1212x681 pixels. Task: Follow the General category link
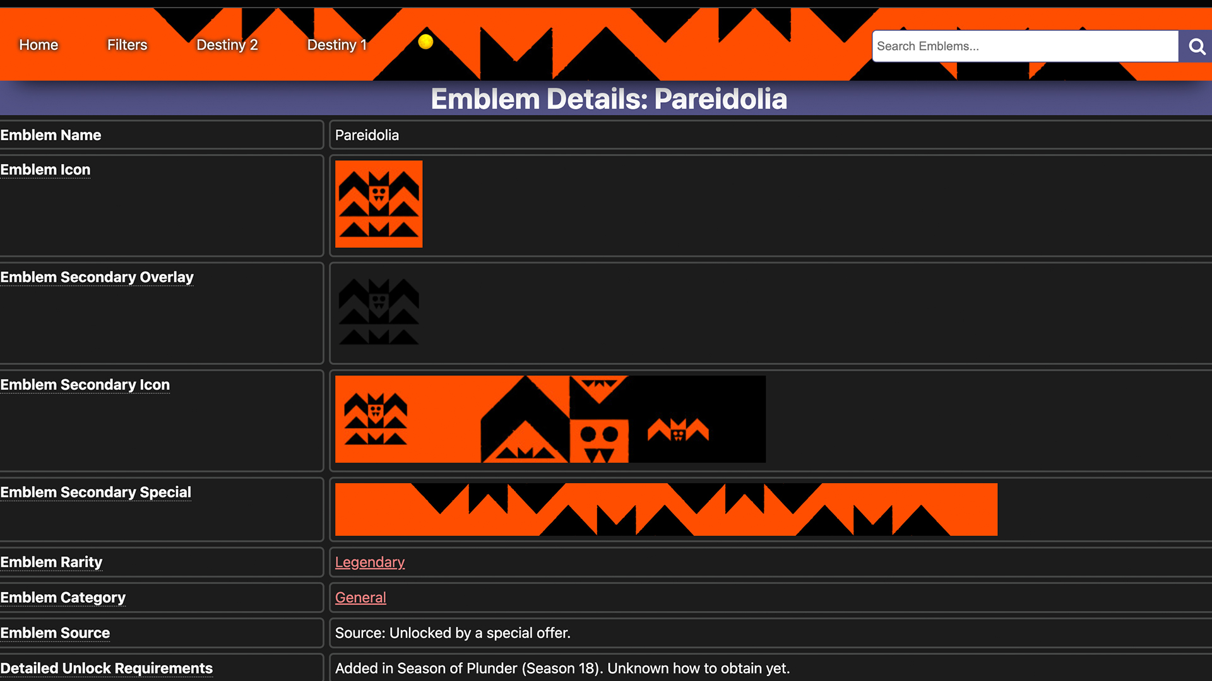pos(360,597)
